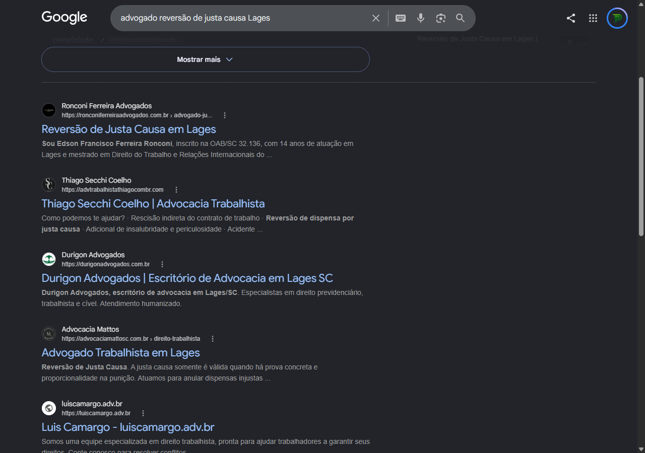
Task: Click the advocaciamattosc.com.br URL breadcrumb
Action: click(x=131, y=339)
